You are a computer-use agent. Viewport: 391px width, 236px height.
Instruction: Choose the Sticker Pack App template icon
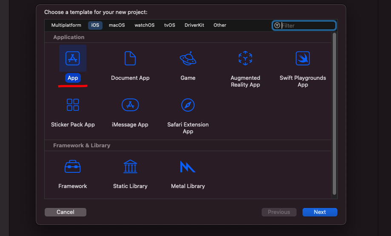[x=73, y=105]
